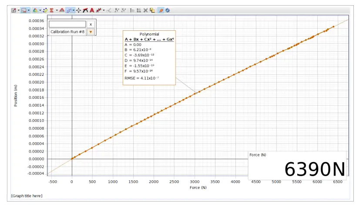Click the grey X remove element icon
The width and height of the screenshot is (356, 205).
pos(145,10)
